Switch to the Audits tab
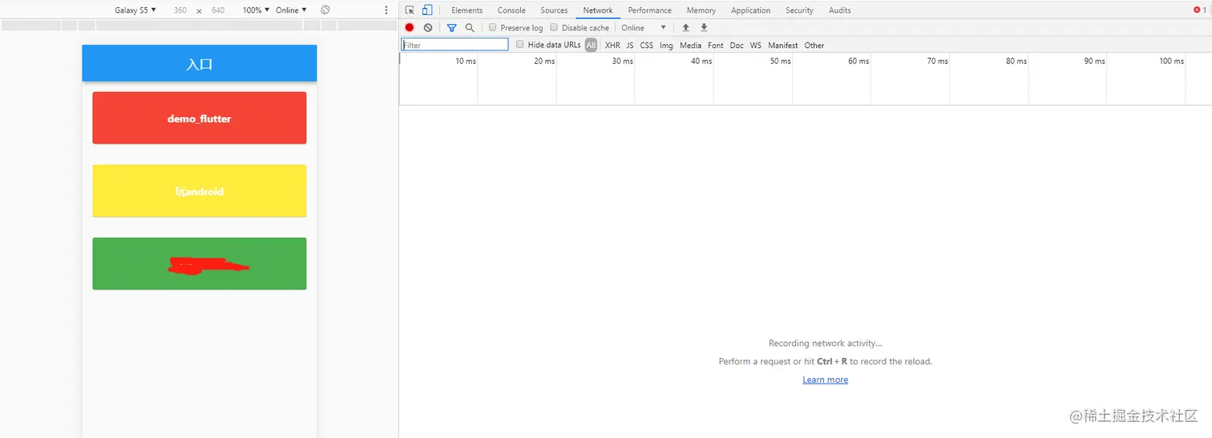Viewport: 1212px width, 438px height. click(840, 10)
